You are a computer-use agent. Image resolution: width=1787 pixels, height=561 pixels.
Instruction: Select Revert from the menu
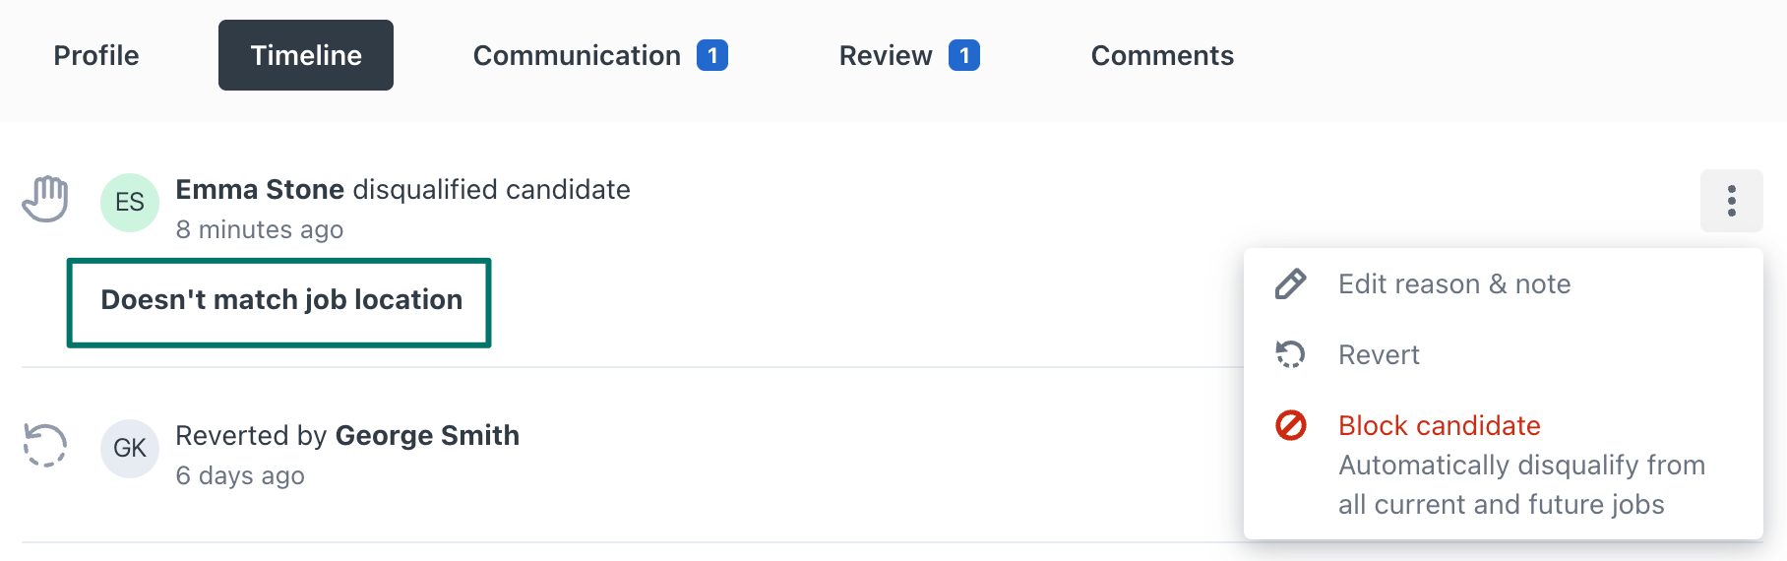[x=1379, y=354]
